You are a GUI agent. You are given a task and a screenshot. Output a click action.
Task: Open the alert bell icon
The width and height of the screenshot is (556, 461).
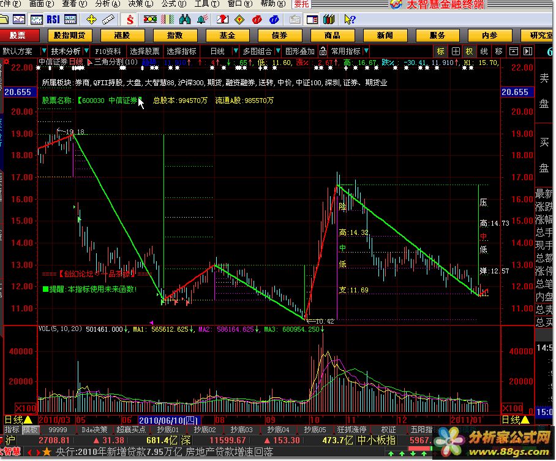pos(203,19)
